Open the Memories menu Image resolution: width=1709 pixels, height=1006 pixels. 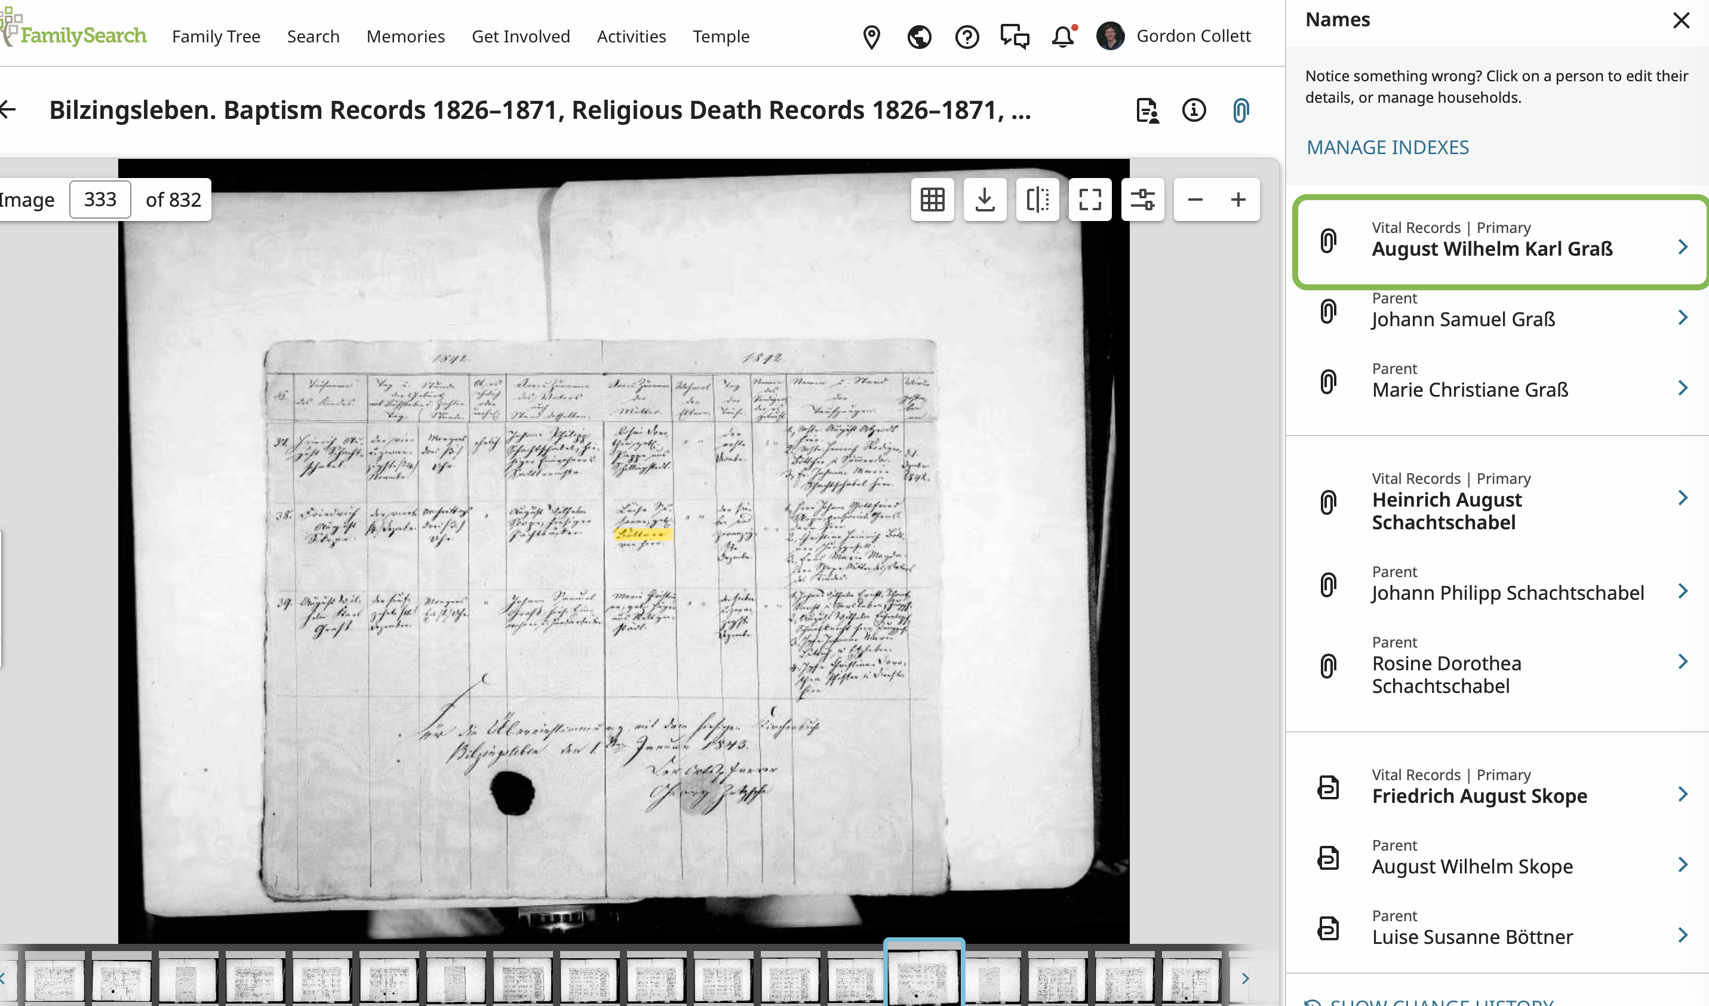pyautogui.click(x=405, y=36)
